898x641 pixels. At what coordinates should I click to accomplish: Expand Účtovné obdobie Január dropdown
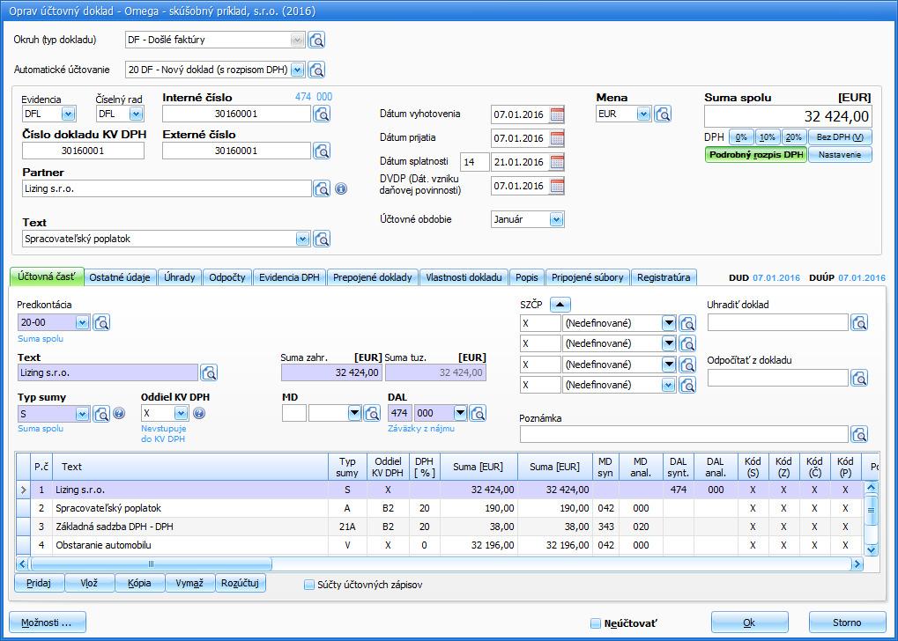(557, 219)
